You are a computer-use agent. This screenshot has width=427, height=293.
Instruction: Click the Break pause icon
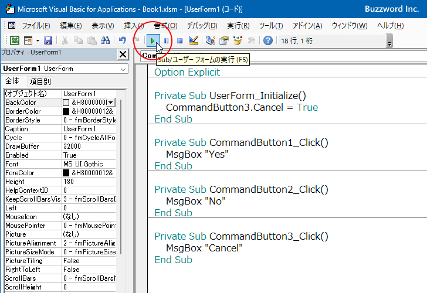167,41
